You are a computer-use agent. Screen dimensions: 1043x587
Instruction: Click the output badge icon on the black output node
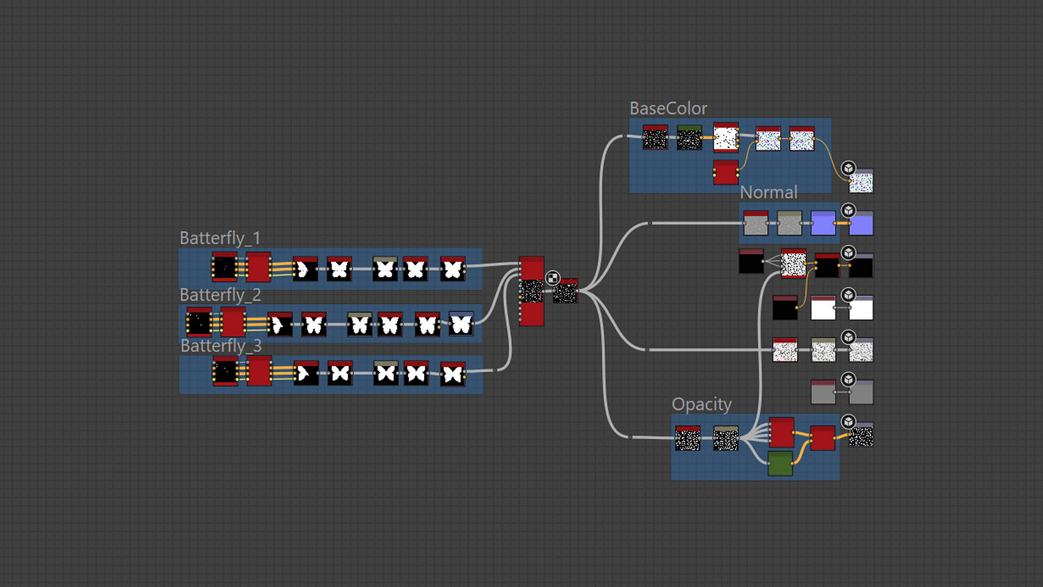click(848, 252)
